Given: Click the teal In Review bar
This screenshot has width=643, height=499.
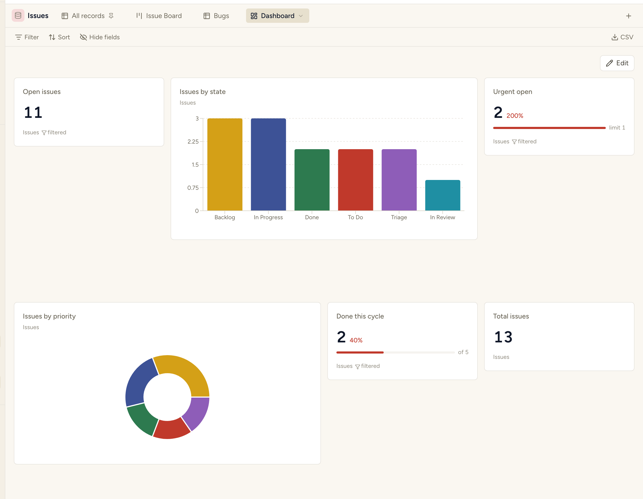Looking at the screenshot, I should pyautogui.click(x=442, y=195).
